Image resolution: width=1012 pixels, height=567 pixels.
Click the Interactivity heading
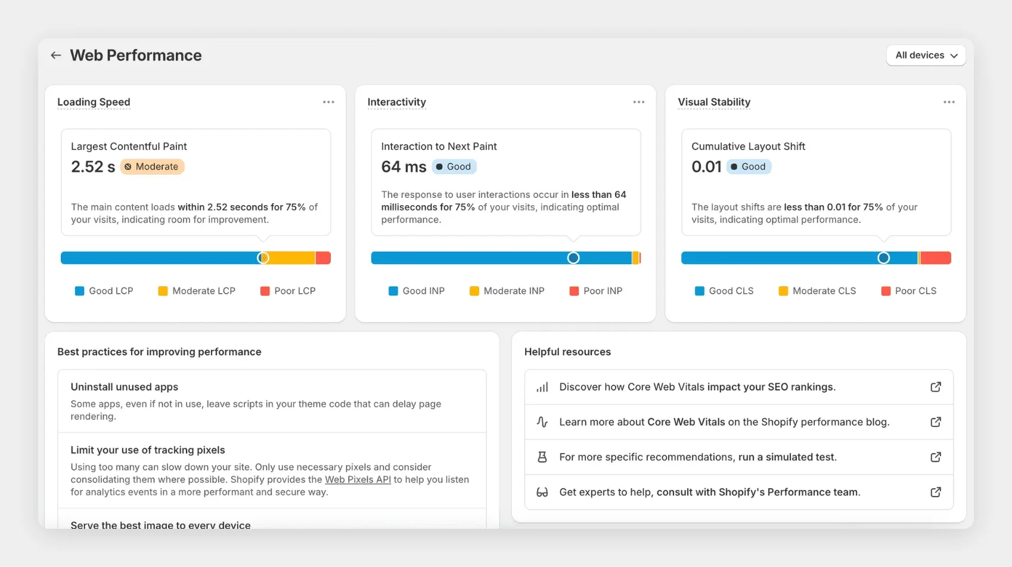click(396, 102)
